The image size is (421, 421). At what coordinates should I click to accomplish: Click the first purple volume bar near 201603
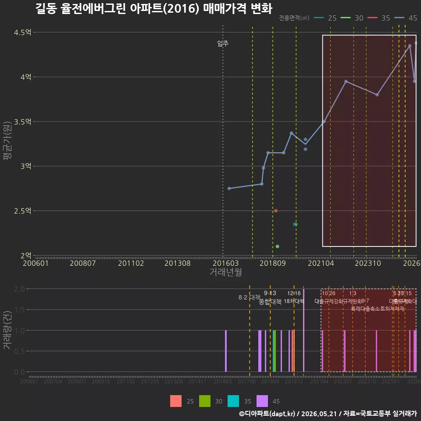[x=226, y=351]
